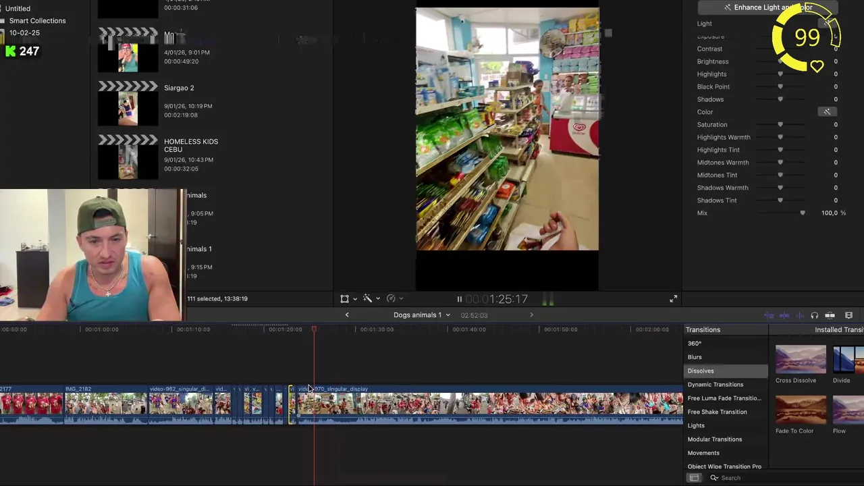The height and width of the screenshot is (486, 864).
Task: Select the Free Luma Fade Transitions category
Action: pyautogui.click(x=726, y=398)
